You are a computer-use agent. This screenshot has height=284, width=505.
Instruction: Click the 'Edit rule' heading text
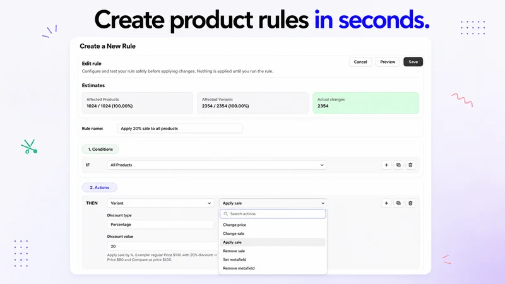(x=92, y=64)
